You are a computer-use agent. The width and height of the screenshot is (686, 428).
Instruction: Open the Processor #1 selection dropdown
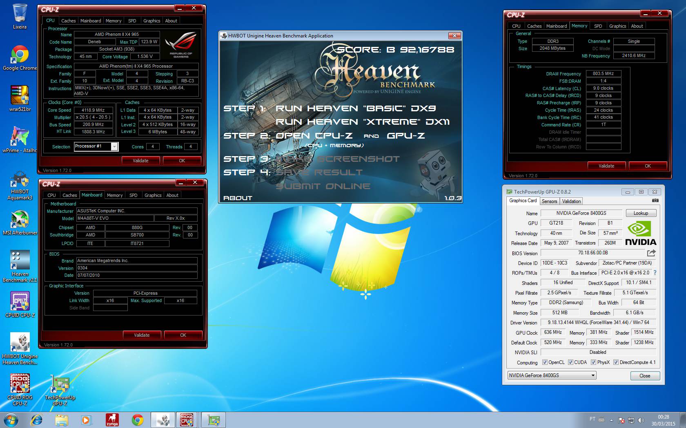tap(96, 146)
